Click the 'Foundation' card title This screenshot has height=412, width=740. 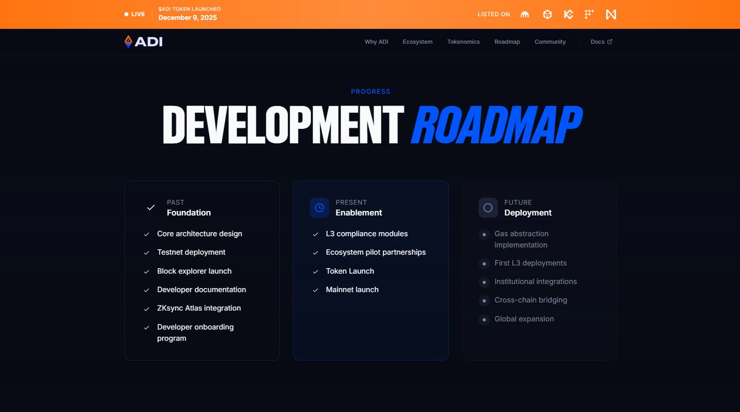click(x=189, y=213)
